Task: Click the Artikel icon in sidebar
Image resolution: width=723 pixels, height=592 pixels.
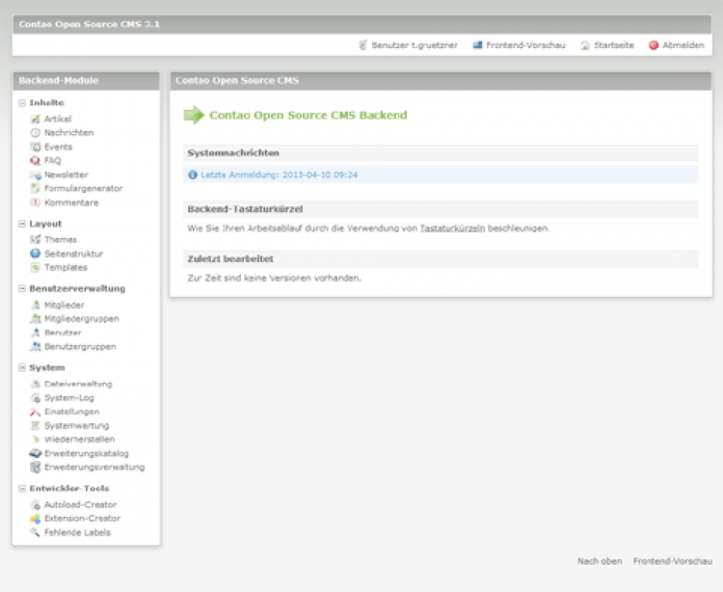Action: pos(36,119)
